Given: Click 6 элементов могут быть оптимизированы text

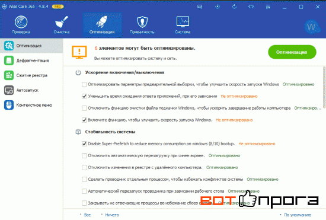Looking at the screenshot, I should pos(145,48).
